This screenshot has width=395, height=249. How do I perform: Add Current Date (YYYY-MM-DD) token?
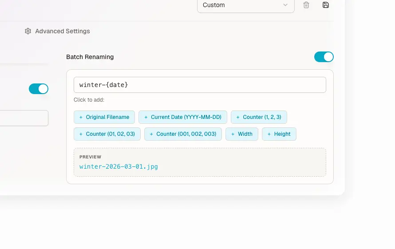pos(183,117)
